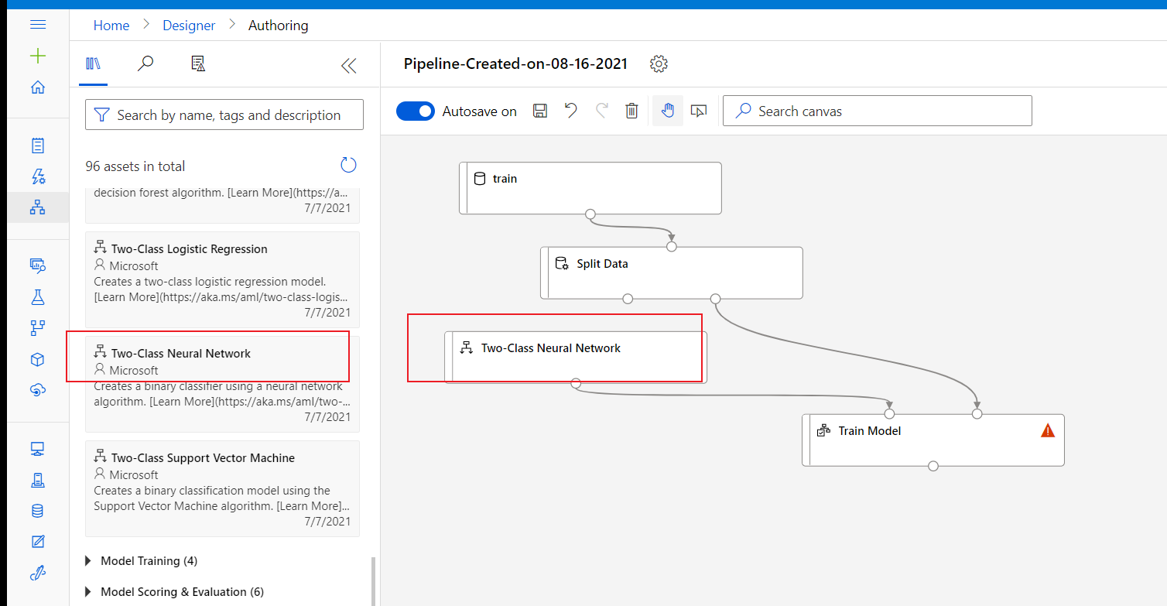1167x606 pixels.
Task: Go to Home via sidebar house icon
Action: pyautogui.click(x=38, y=87)
